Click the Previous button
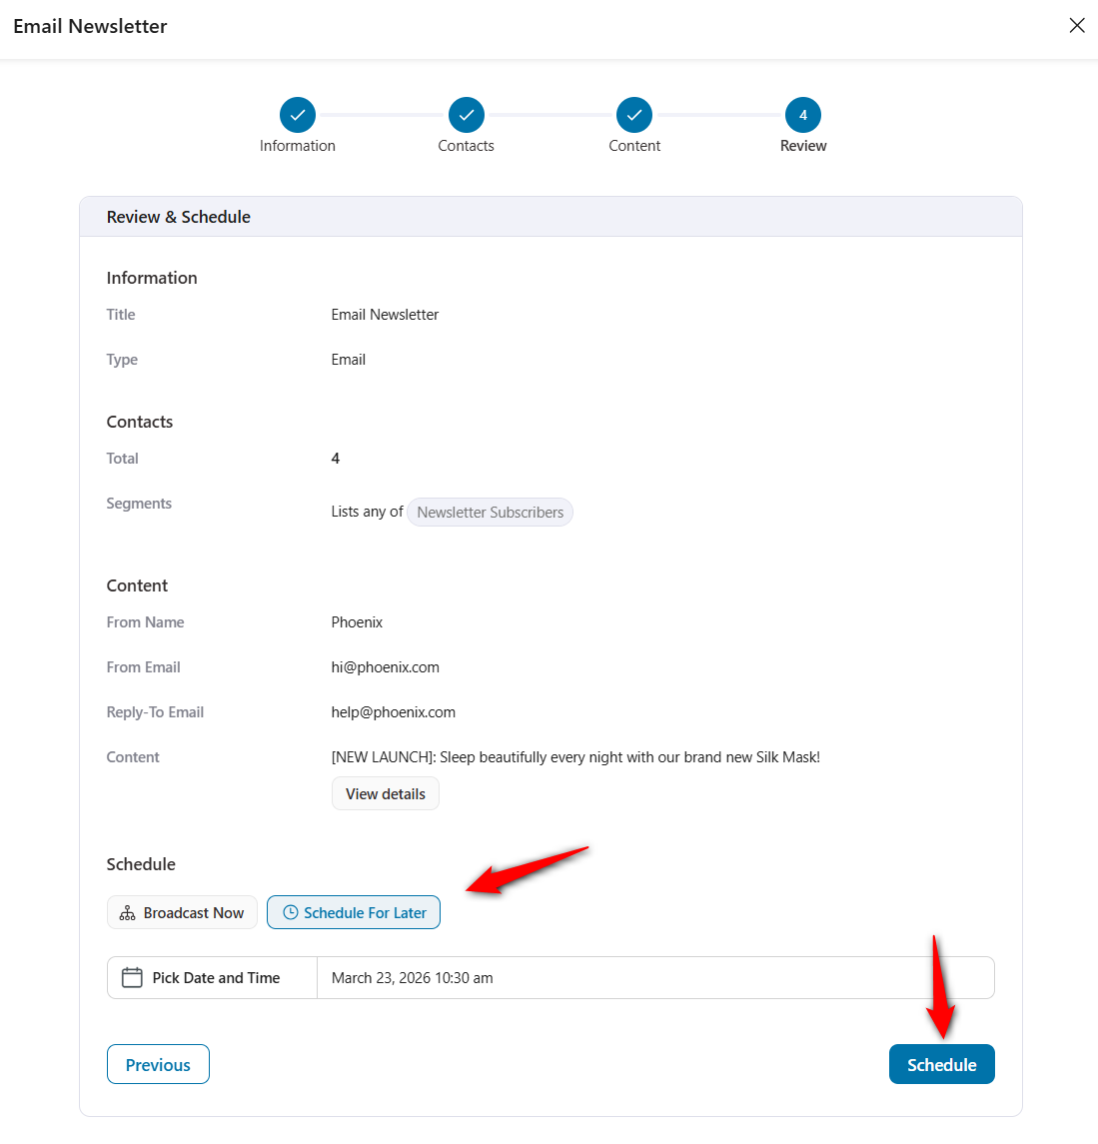This screenshot has width=1098, height=1144. (x=157, y=1063)
